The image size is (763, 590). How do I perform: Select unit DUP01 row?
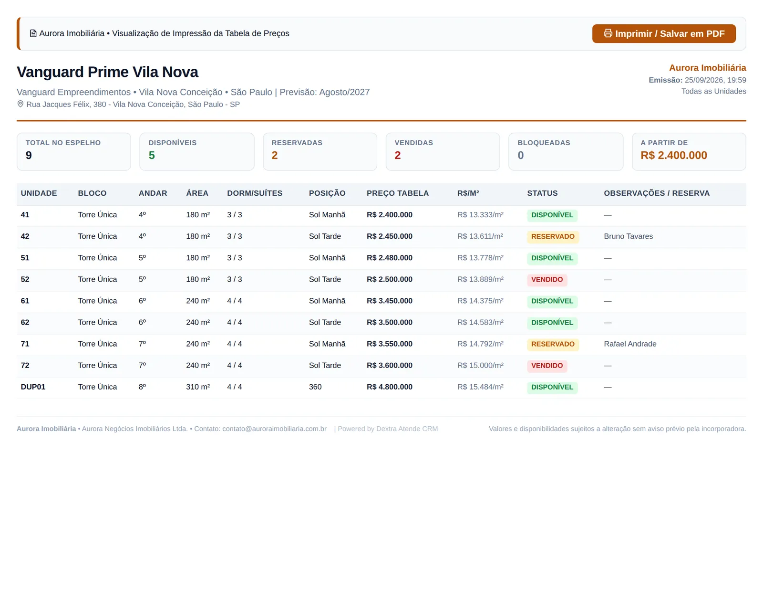click(381, 387)
